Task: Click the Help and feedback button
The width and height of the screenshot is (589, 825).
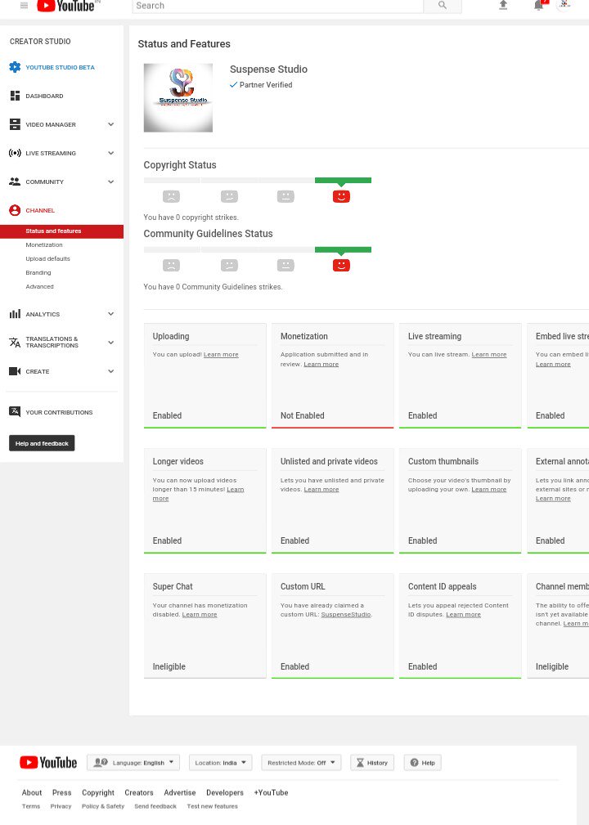Action: point(42,443)
